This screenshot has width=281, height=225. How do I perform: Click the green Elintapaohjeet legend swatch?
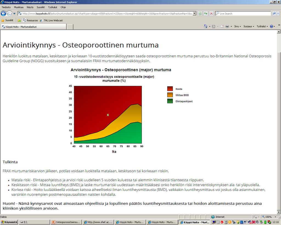point(170,101)
